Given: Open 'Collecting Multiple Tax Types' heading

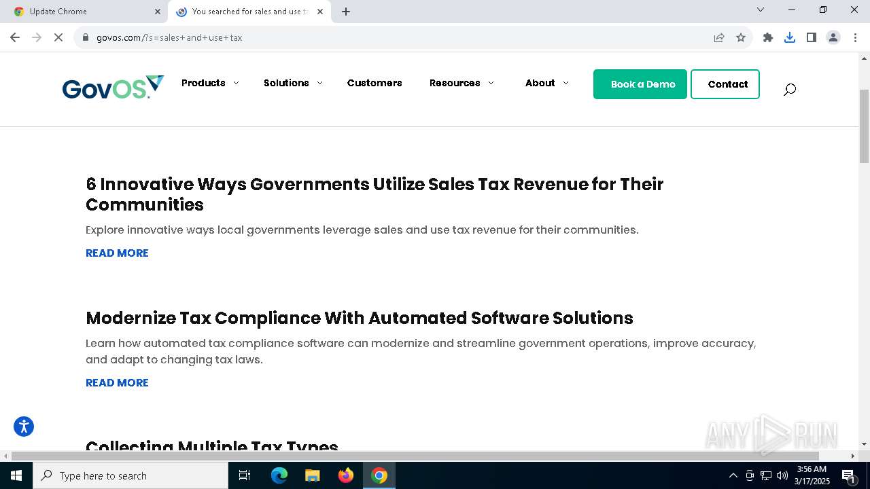Looking at the screenshot, I should [x=212, y=446].
